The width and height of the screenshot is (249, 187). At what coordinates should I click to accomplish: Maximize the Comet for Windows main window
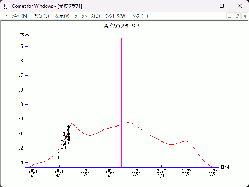[221, 6]
